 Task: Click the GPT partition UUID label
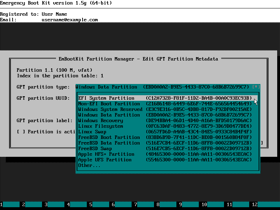pyautogui.click(x=43, y=98)
